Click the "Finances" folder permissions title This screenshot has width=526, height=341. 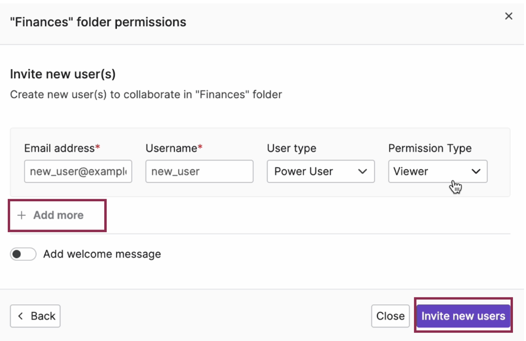point(98,22)
